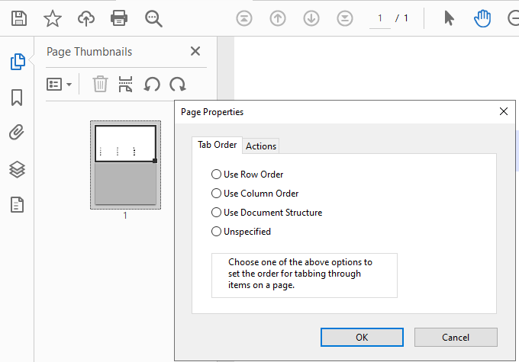Screen dimensions: 519x362
Task: Click the page extract tool icon
Action: pyautogui.click(x=125, y=84)
